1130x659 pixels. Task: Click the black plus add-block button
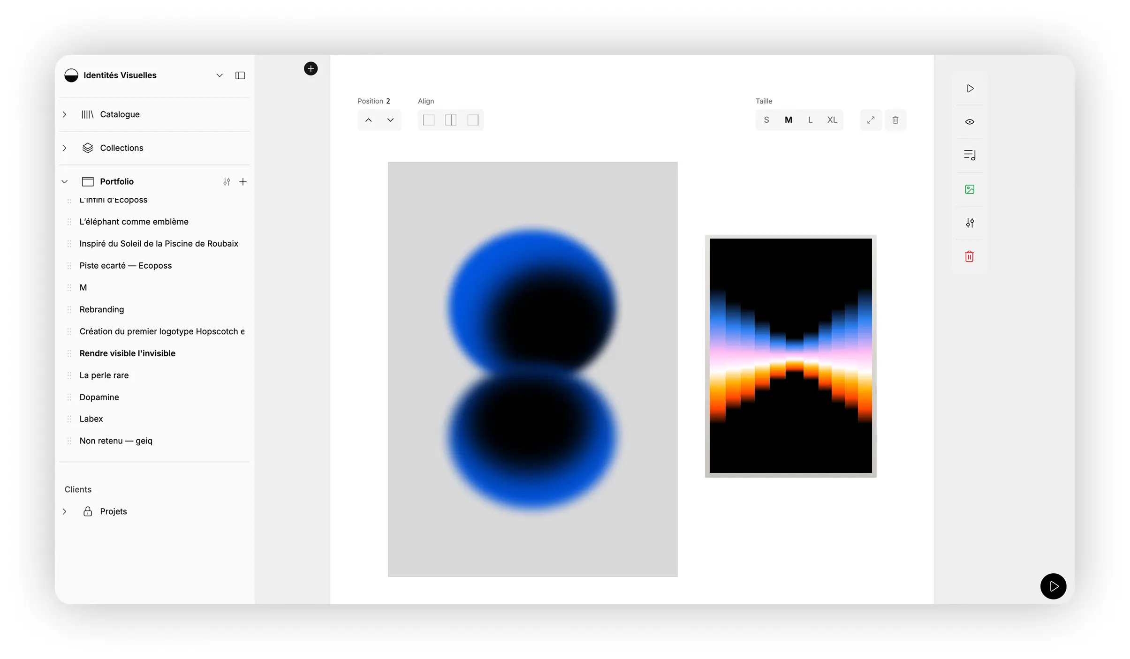click(311, 69)
